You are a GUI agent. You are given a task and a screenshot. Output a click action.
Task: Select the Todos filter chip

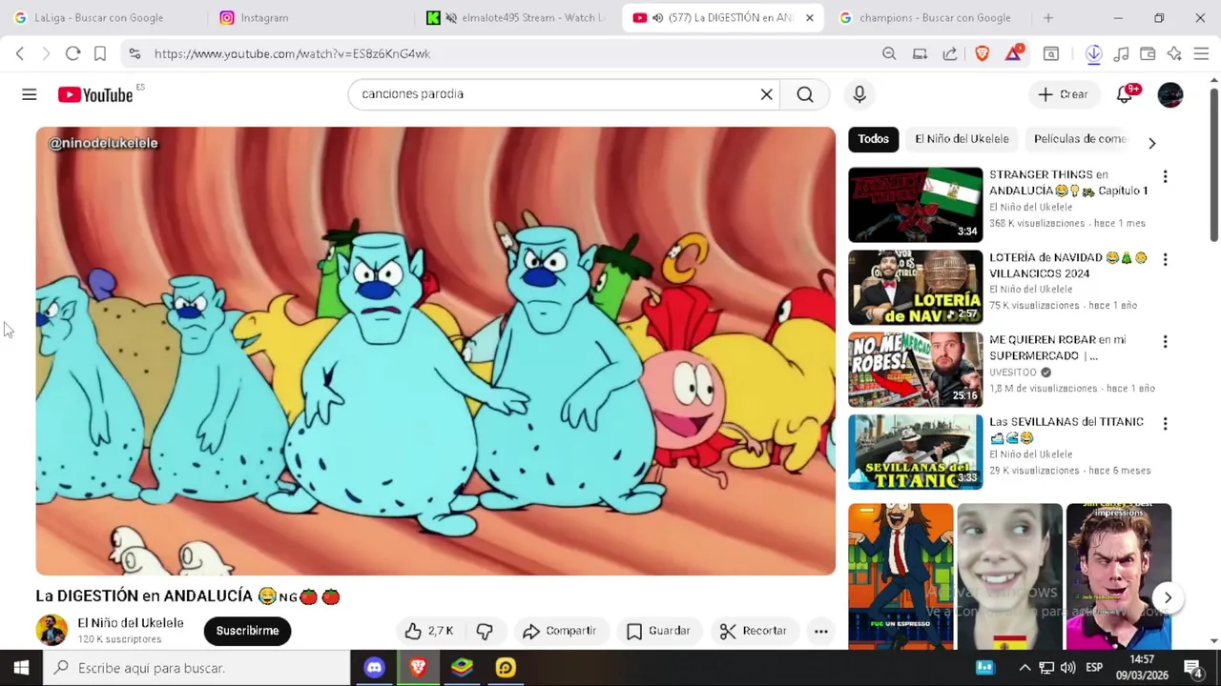click(873, 139)
